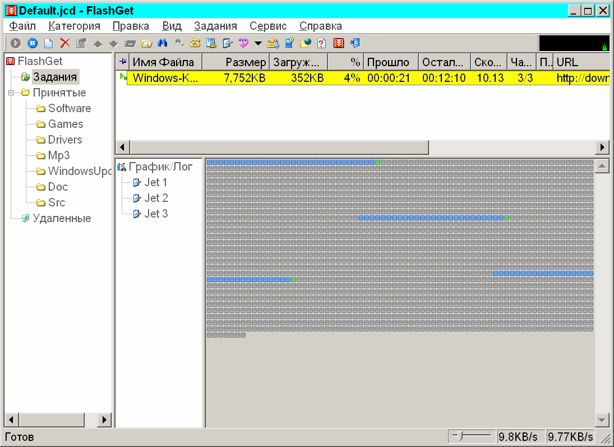Open the dropdown arrow beside purple icon

pos(258,44)
